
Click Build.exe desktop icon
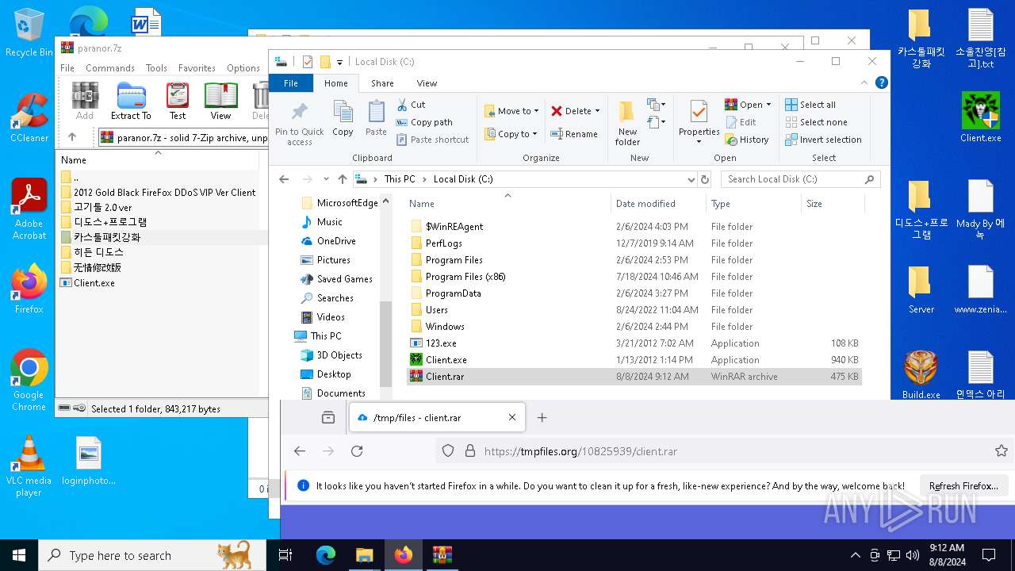[x=921, y=375]
